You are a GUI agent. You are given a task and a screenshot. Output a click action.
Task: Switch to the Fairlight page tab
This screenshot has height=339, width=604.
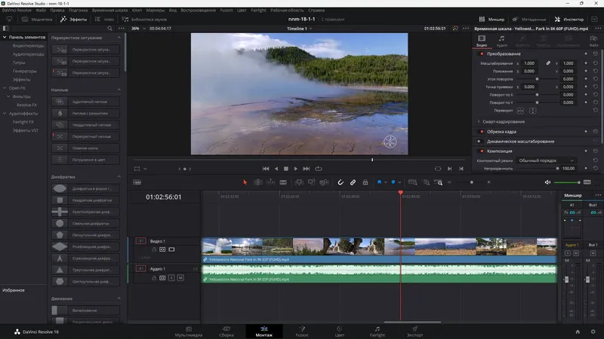(x=378, y=331)
